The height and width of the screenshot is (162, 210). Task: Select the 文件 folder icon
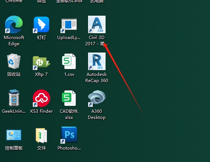(41, 135)
